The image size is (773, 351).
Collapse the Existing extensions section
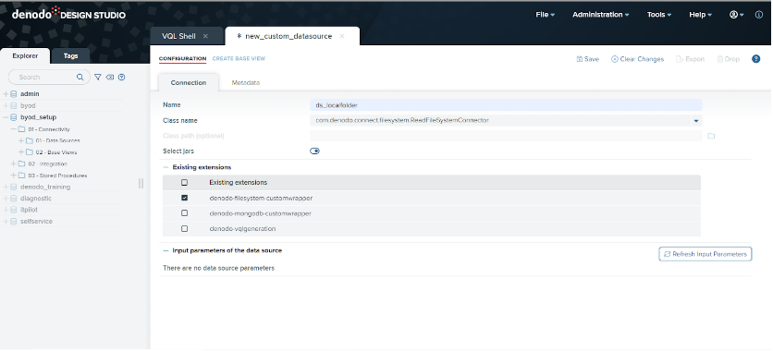166,167
